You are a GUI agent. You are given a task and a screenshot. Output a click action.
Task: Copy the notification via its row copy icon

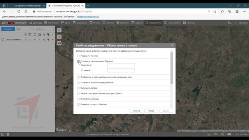tap(48, 40)
